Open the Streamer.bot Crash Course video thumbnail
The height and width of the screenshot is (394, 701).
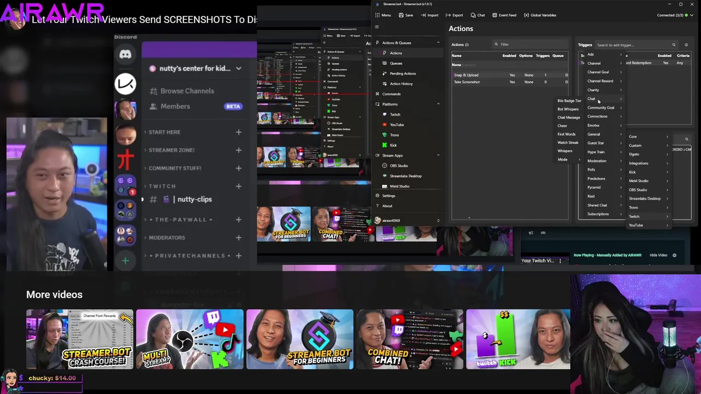[79, 339]
